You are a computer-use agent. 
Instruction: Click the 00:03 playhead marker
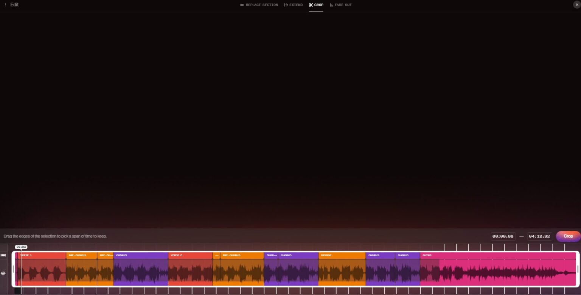tap(21, 247)
